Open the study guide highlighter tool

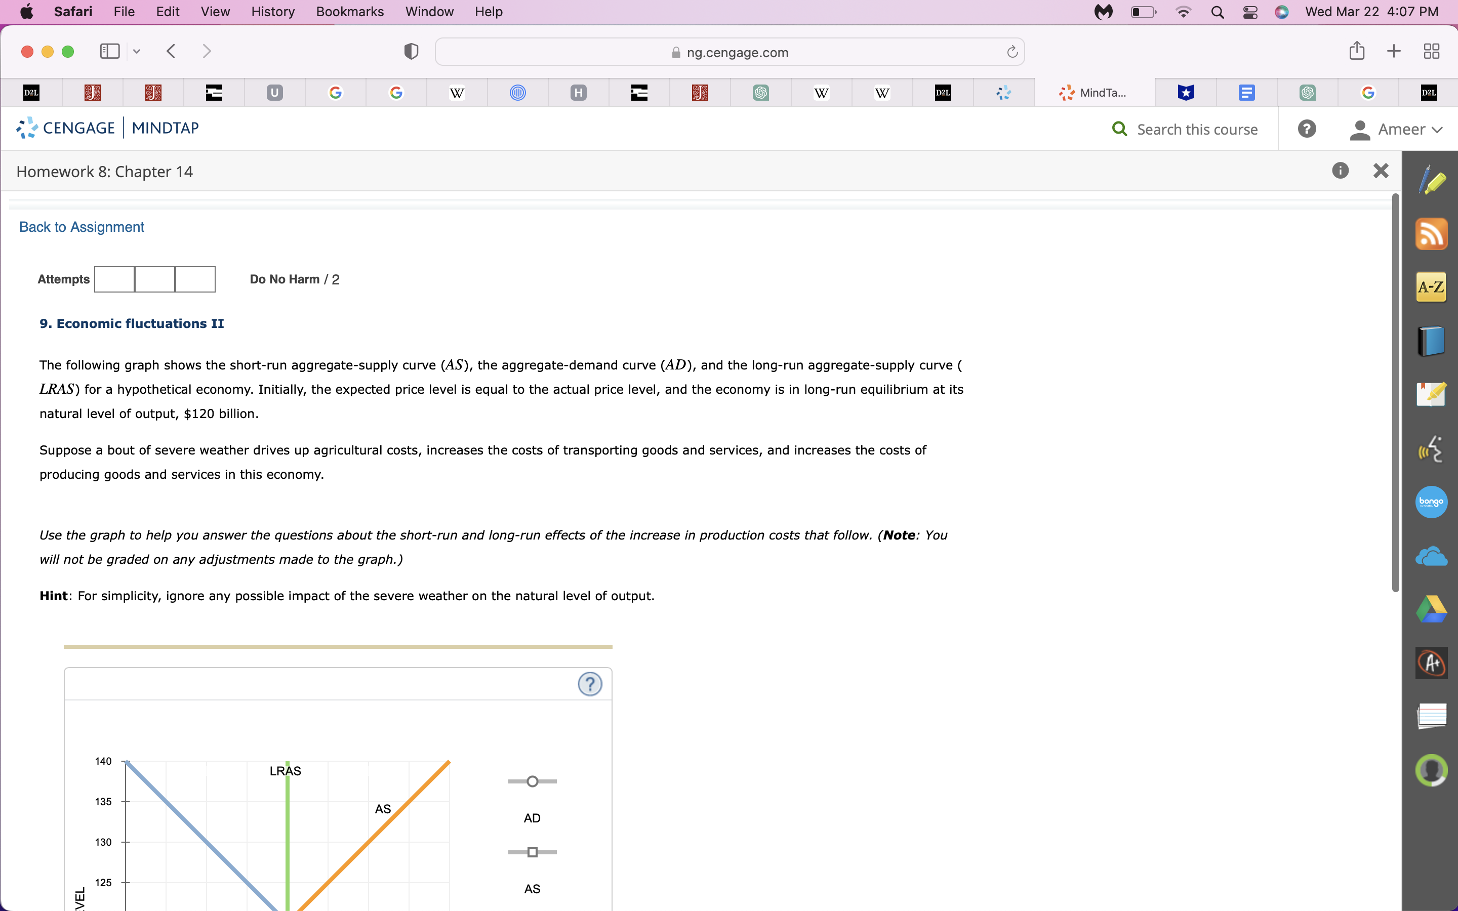click(1432, 394)
